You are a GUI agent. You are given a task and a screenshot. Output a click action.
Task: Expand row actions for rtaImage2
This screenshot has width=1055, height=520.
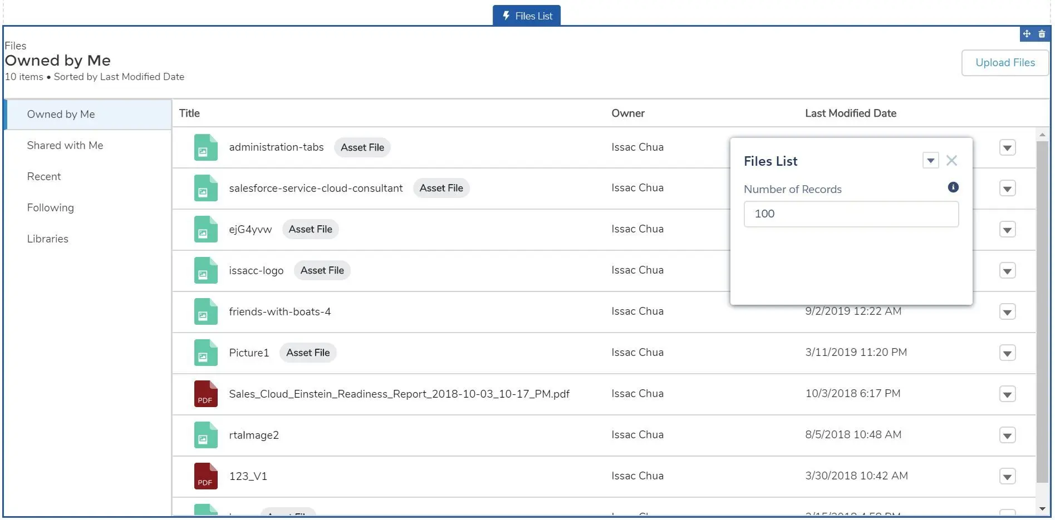(x=1007, y=435)
